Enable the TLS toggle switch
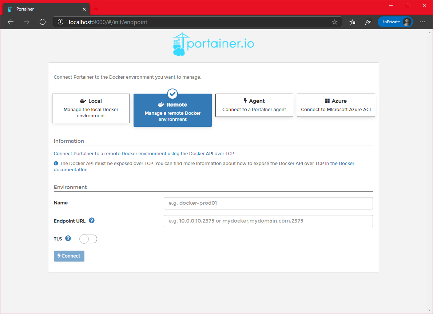Screen dimensions: 433x314 (x=88, y=239)
